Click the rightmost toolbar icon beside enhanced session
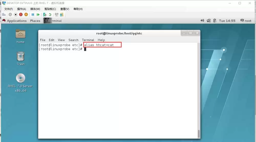 point(62,15)
